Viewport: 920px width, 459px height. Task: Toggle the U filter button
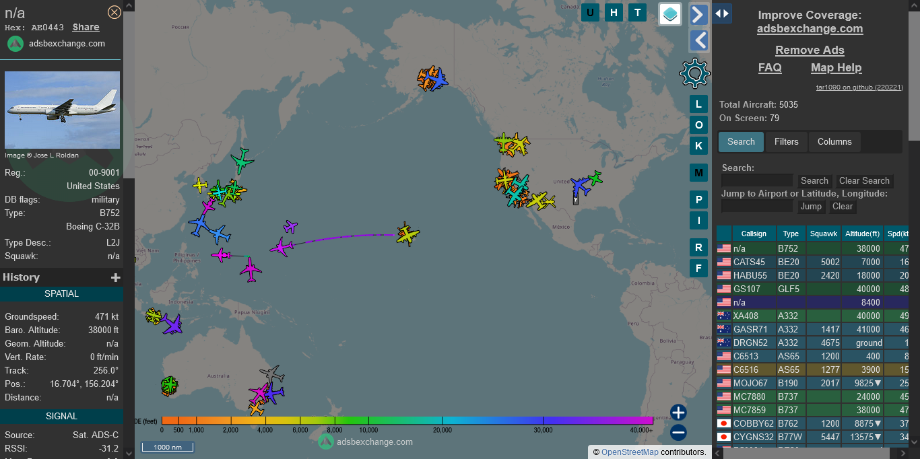pyautogui.click(x=590, y=12)
